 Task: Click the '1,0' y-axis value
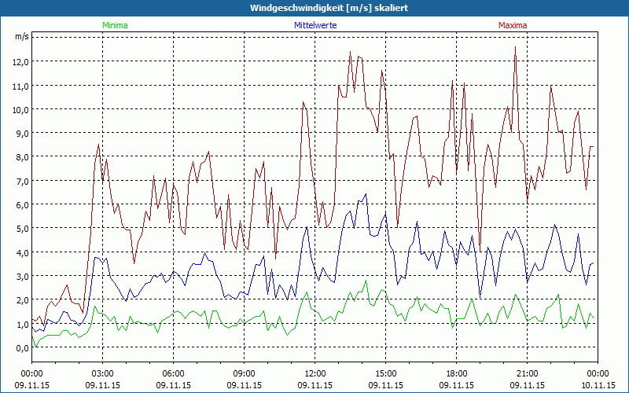click(23, 324)
